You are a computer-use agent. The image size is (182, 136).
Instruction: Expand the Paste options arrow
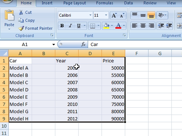click(x=9, y=29)
